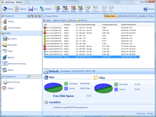Image resolution: width=156 pixels, height=117 pixels.
Task: Click the green Estimated size swatch
Action: (x=66, y=84)
